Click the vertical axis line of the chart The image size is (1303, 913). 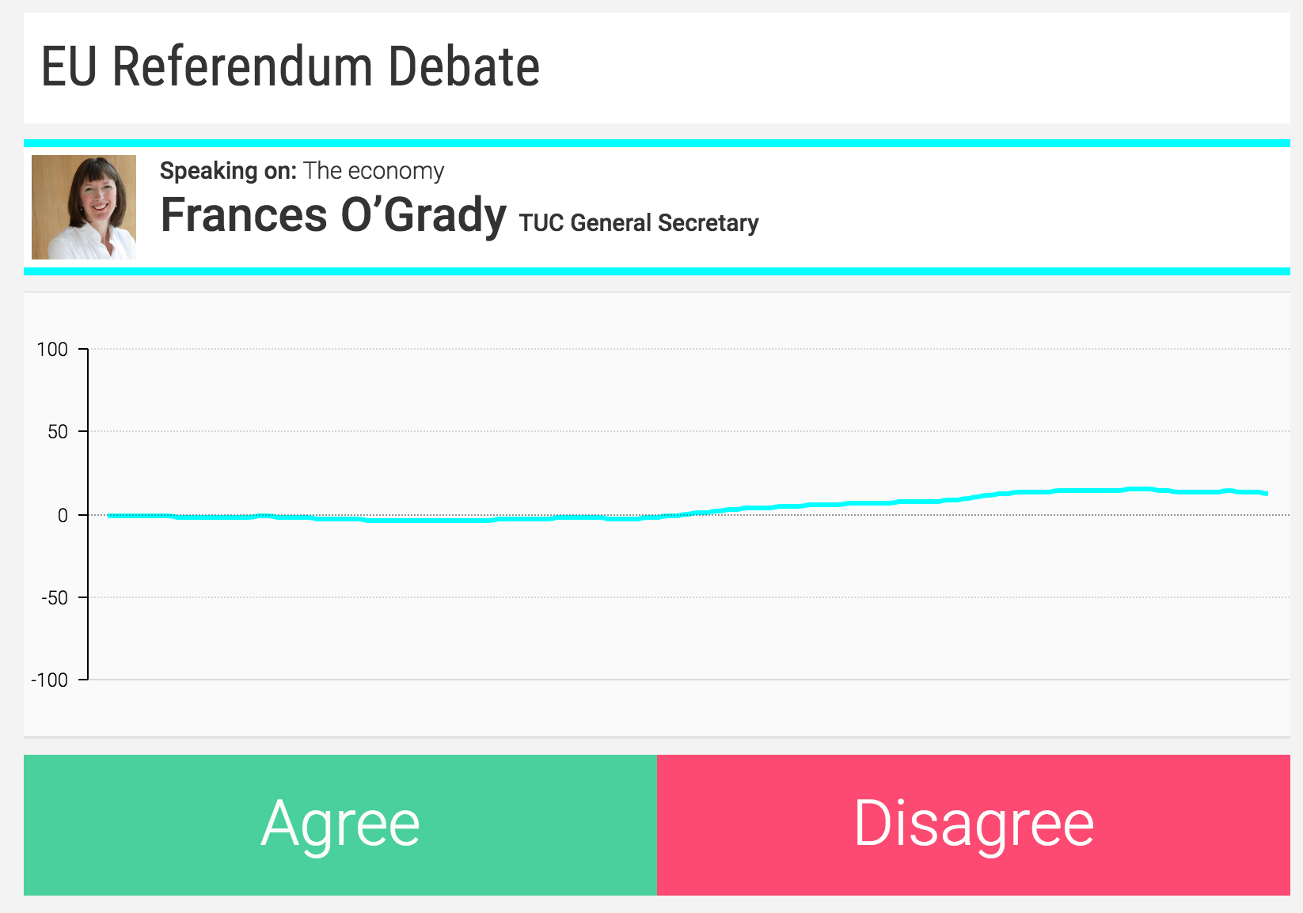coord(88,554)
